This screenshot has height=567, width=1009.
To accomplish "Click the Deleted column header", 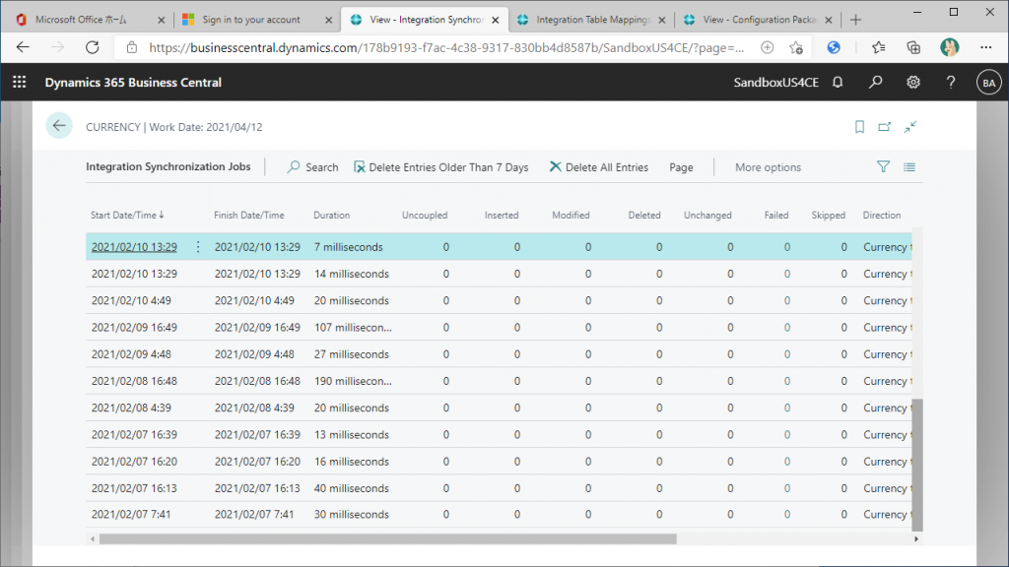I will click(x=644, y=216).
